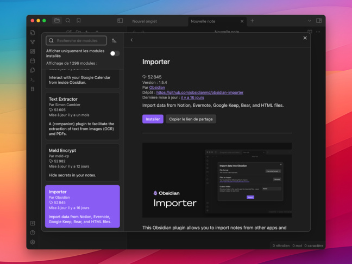Open the bookmarks icon in title bar
Screen dimensions: 352x264
[x=79, y=21]
